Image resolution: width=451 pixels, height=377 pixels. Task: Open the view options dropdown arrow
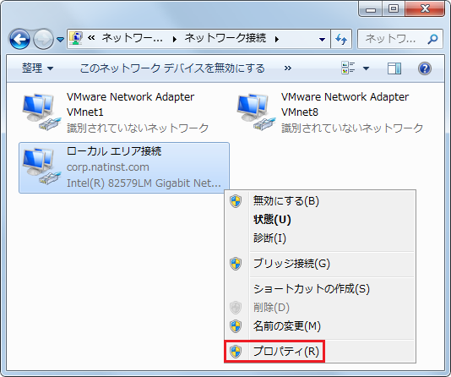pyautogui.click(x=366, y=68)
